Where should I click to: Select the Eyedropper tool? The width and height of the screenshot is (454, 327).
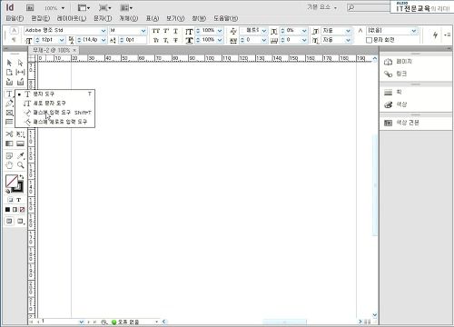(x=20, y=156)
